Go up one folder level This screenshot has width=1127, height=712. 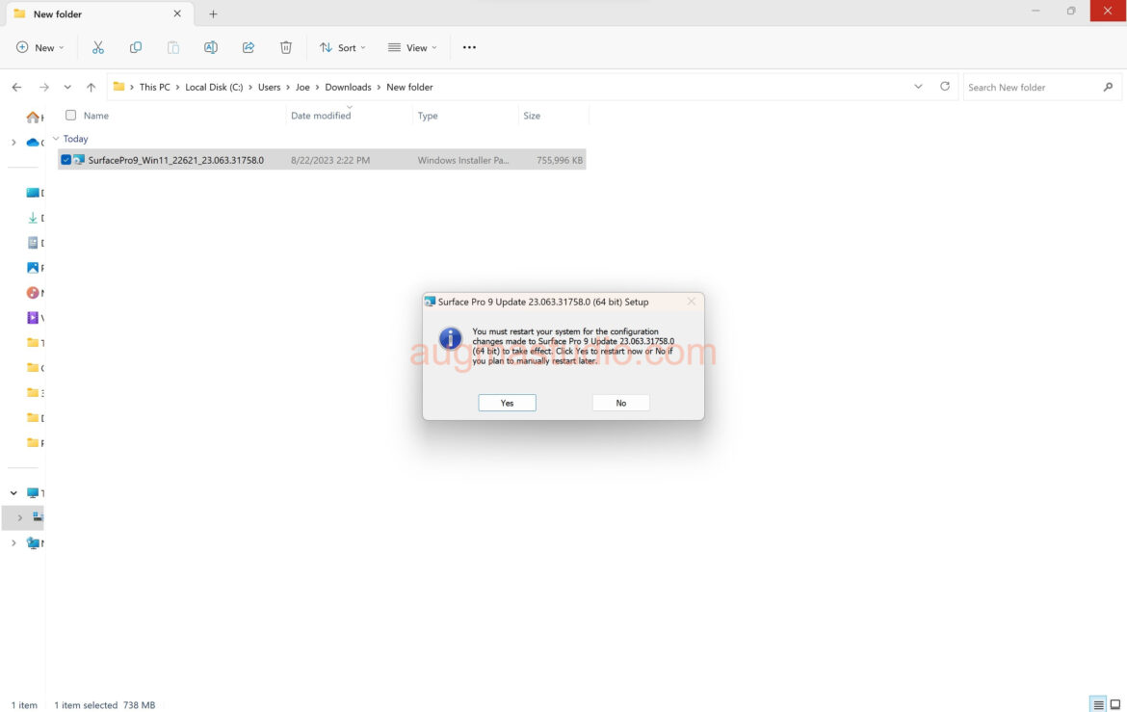click(x=91, y=87)
